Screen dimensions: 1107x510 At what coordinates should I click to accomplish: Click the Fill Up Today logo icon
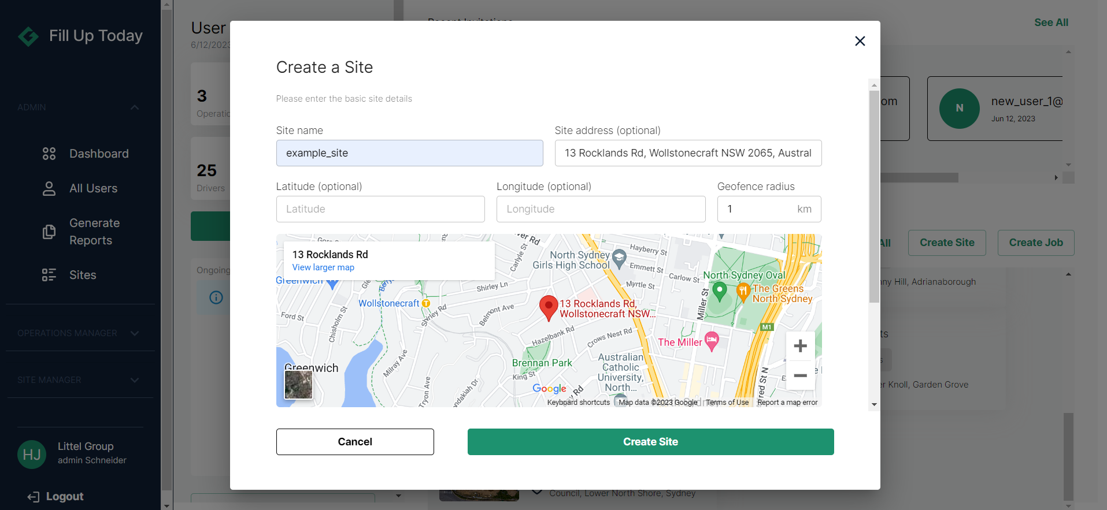(x=28, y=36)
